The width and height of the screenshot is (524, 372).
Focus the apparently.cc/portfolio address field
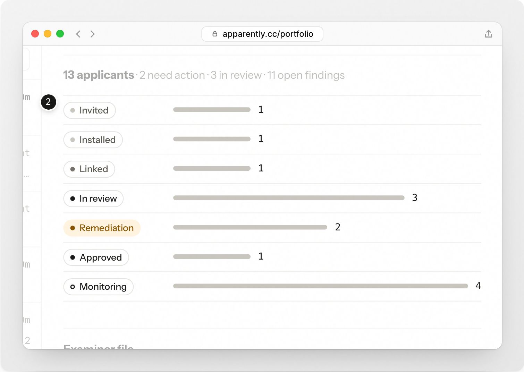(262, 34)
